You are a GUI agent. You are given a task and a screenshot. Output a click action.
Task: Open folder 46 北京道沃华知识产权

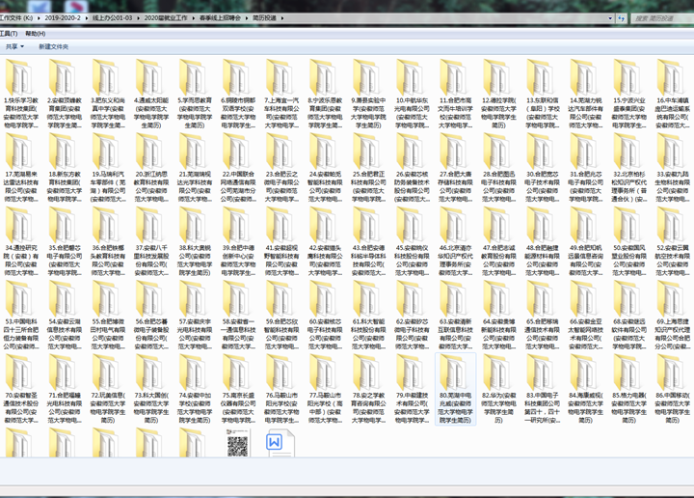pos(455,225)
